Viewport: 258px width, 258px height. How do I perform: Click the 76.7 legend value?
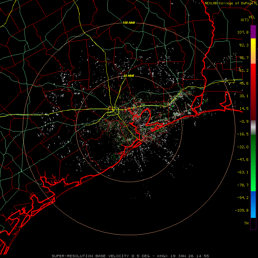pyautogui.click(x=244, y=58)
